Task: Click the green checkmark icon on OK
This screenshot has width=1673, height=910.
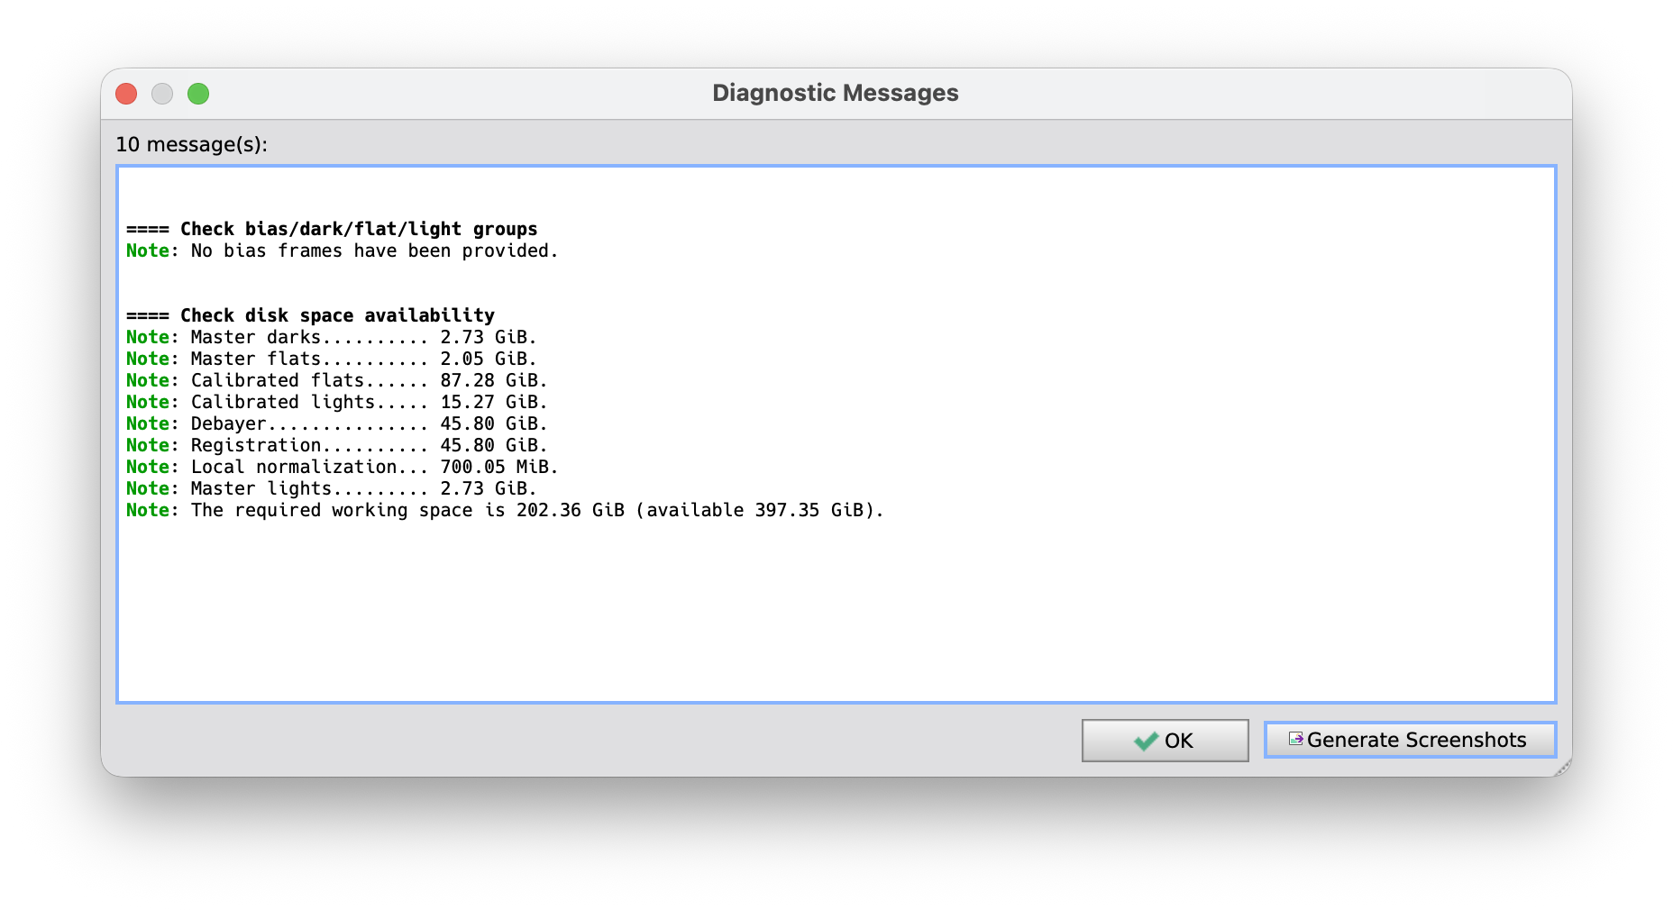Action: [x=1146, y=741]
